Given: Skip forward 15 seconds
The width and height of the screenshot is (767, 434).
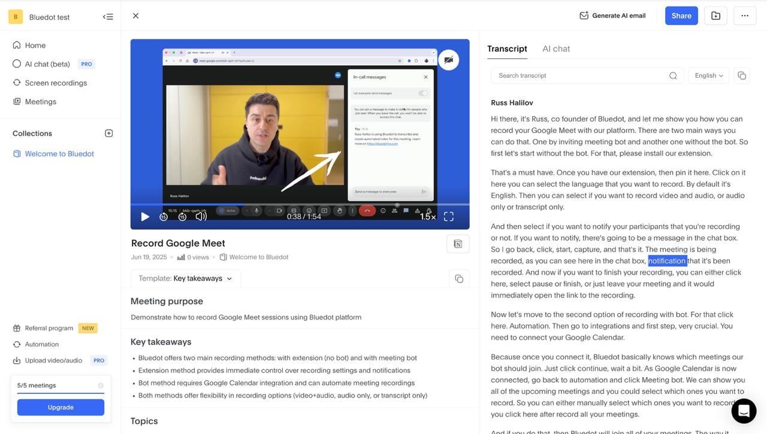Looking at the screenshot, I should pos(182,217).
